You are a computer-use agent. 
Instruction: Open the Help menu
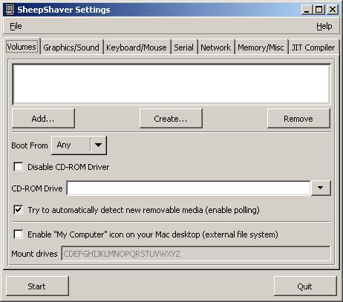(x=324, y=26)
